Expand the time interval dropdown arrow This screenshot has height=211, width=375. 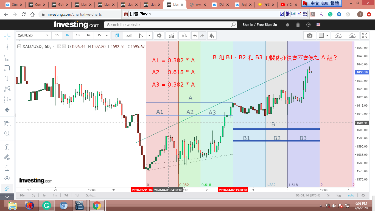[x=107, y=35]
